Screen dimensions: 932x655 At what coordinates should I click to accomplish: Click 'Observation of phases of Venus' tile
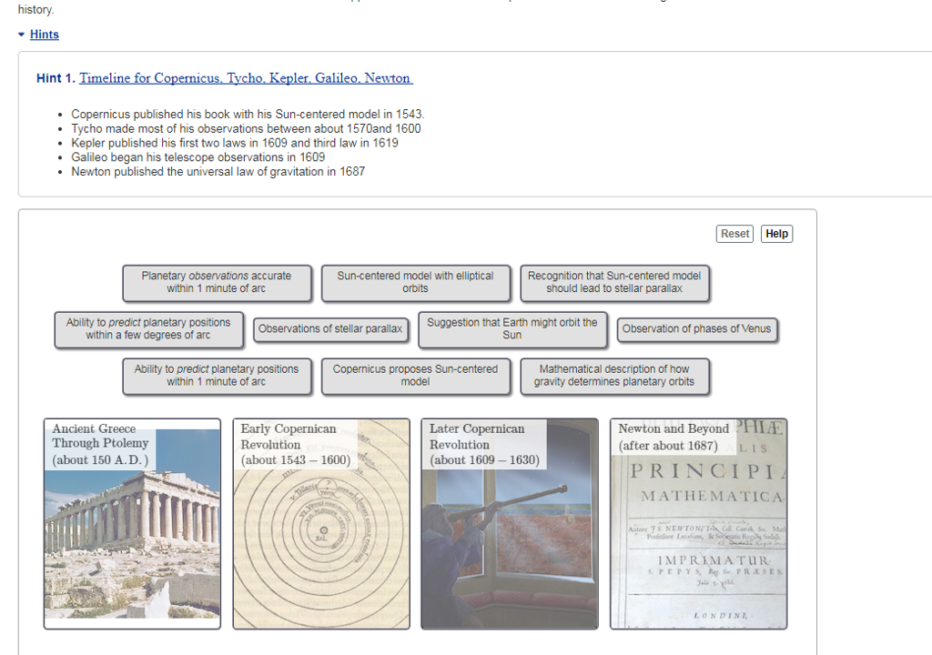[x=696, y=329]
